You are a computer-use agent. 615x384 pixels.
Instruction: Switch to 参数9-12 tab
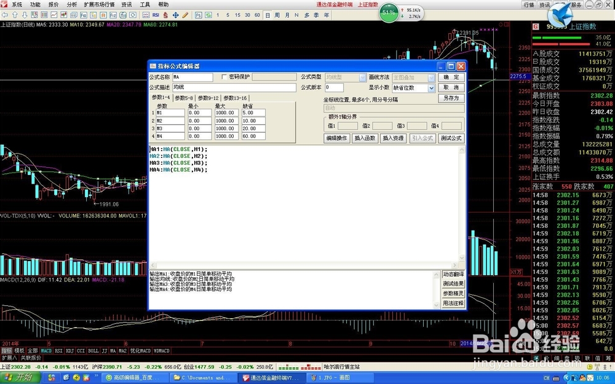point(208,98)
